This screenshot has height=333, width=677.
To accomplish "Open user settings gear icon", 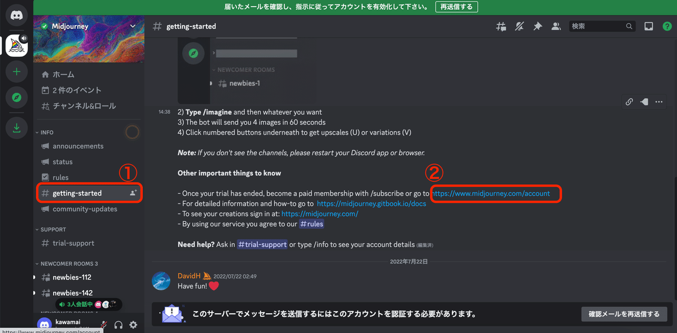I will (133, 325).
